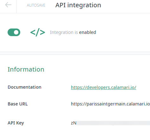Return to previous page with back arrow
This screenshot has height=140, width=150.
pos(8,5)
